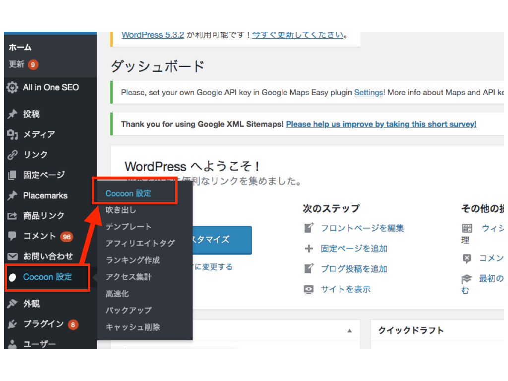Click the share icon beside 商品リンク
The height and width of the screenshot is (381, 508).
[x=12, y=216]
